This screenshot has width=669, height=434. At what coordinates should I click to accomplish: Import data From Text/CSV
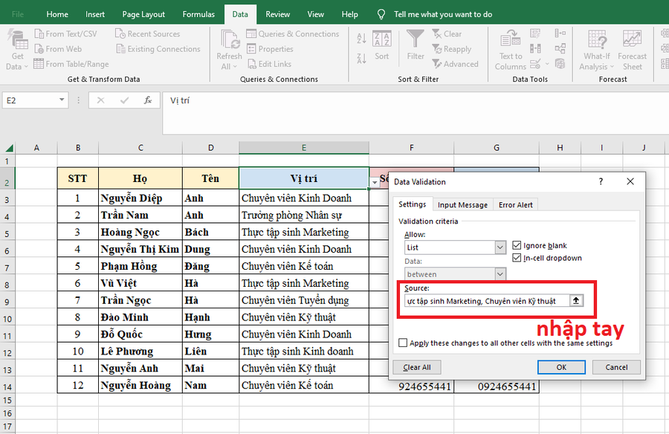pyautogui.click(x=65, y=33)
